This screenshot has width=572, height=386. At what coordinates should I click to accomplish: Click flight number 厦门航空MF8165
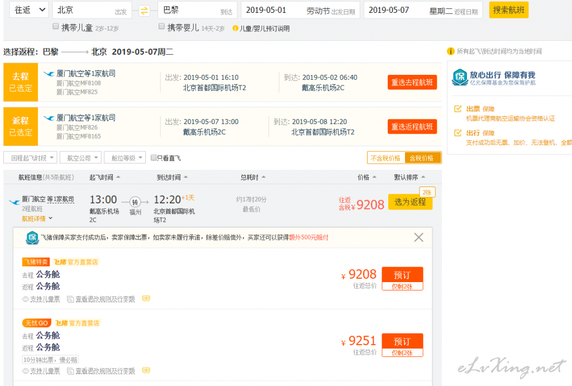pos(78,136)
